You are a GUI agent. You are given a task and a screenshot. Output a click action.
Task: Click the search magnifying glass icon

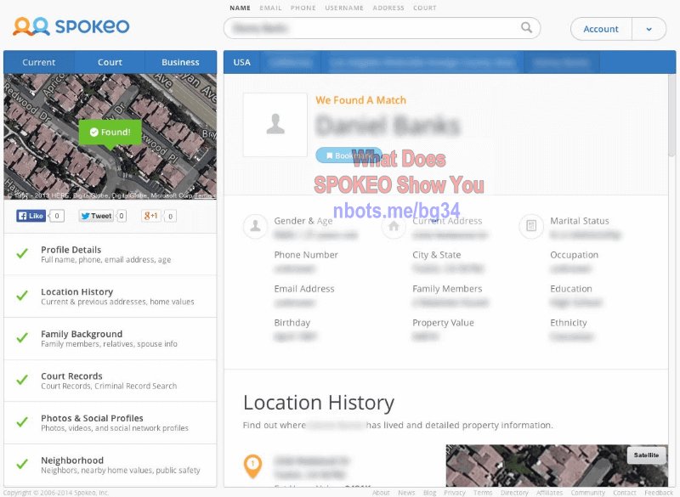point(527,27)
